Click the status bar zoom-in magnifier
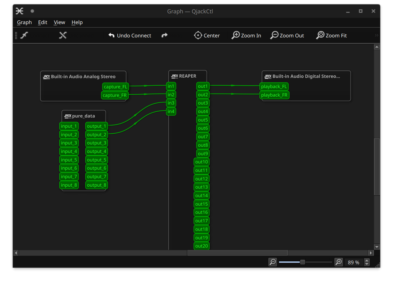The height and width of the screenshot is (294, 393). 339,262
